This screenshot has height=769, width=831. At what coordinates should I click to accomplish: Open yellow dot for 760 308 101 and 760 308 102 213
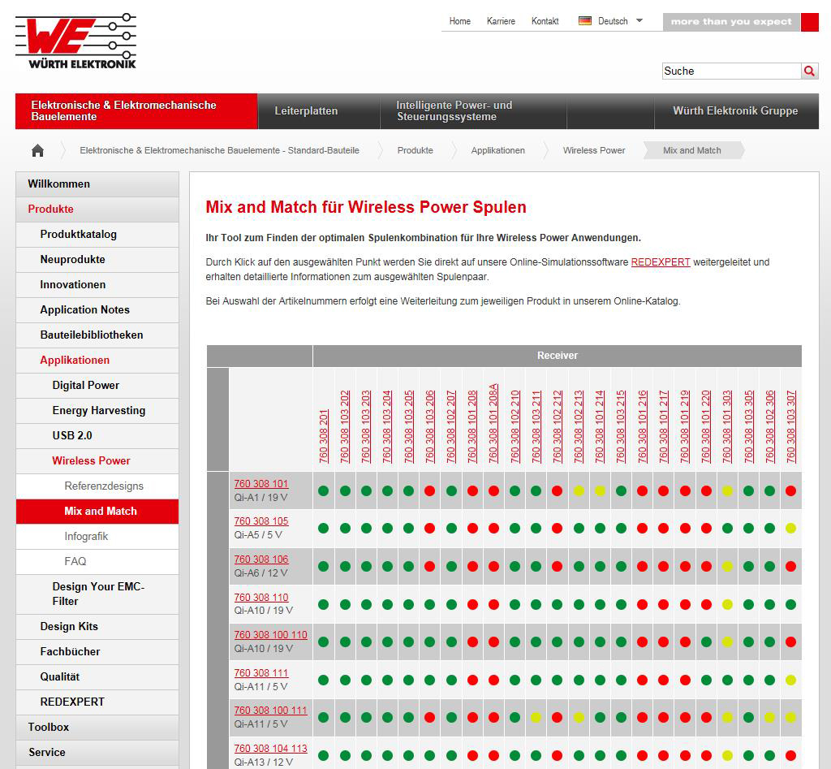click(579, 491)
